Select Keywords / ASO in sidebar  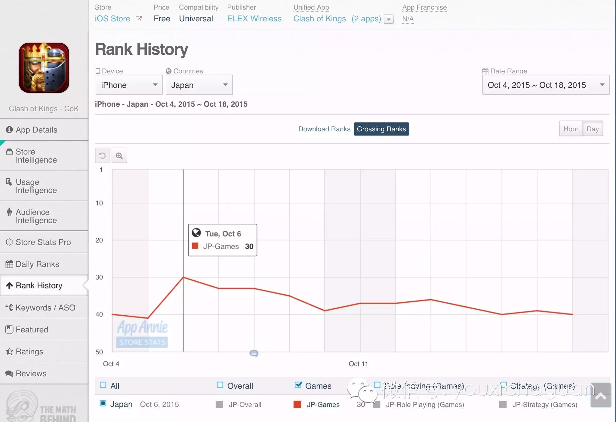(45, 307)
